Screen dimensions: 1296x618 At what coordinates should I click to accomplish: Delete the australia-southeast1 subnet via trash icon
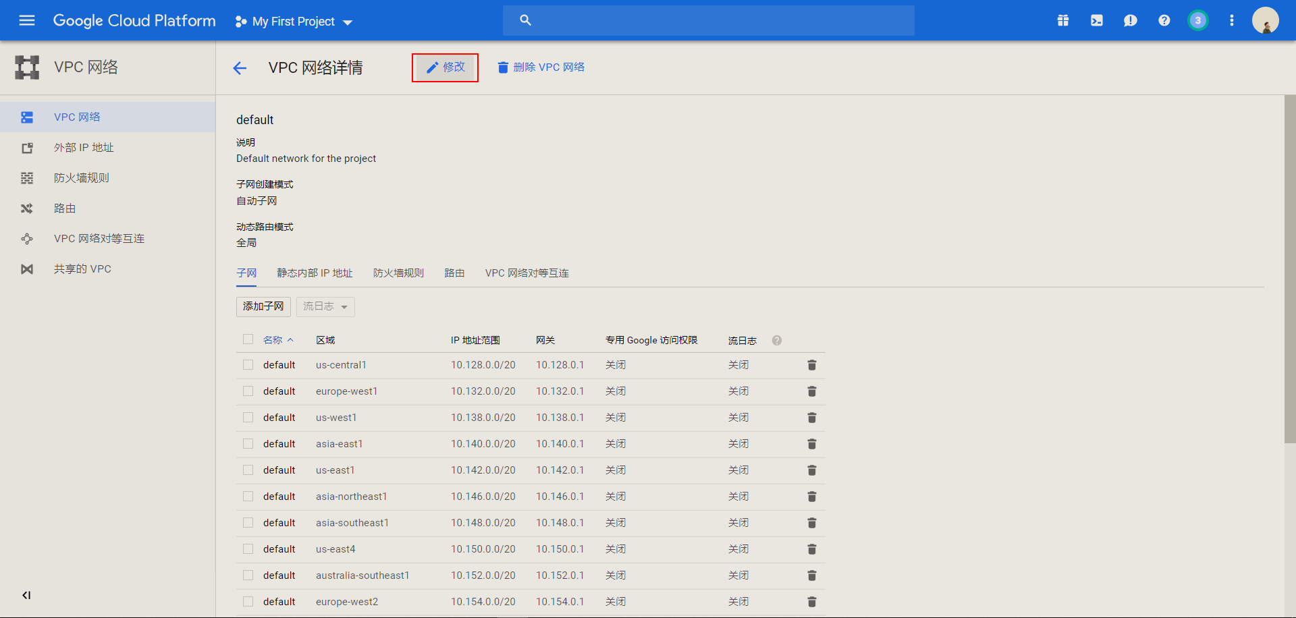(812, 575)
